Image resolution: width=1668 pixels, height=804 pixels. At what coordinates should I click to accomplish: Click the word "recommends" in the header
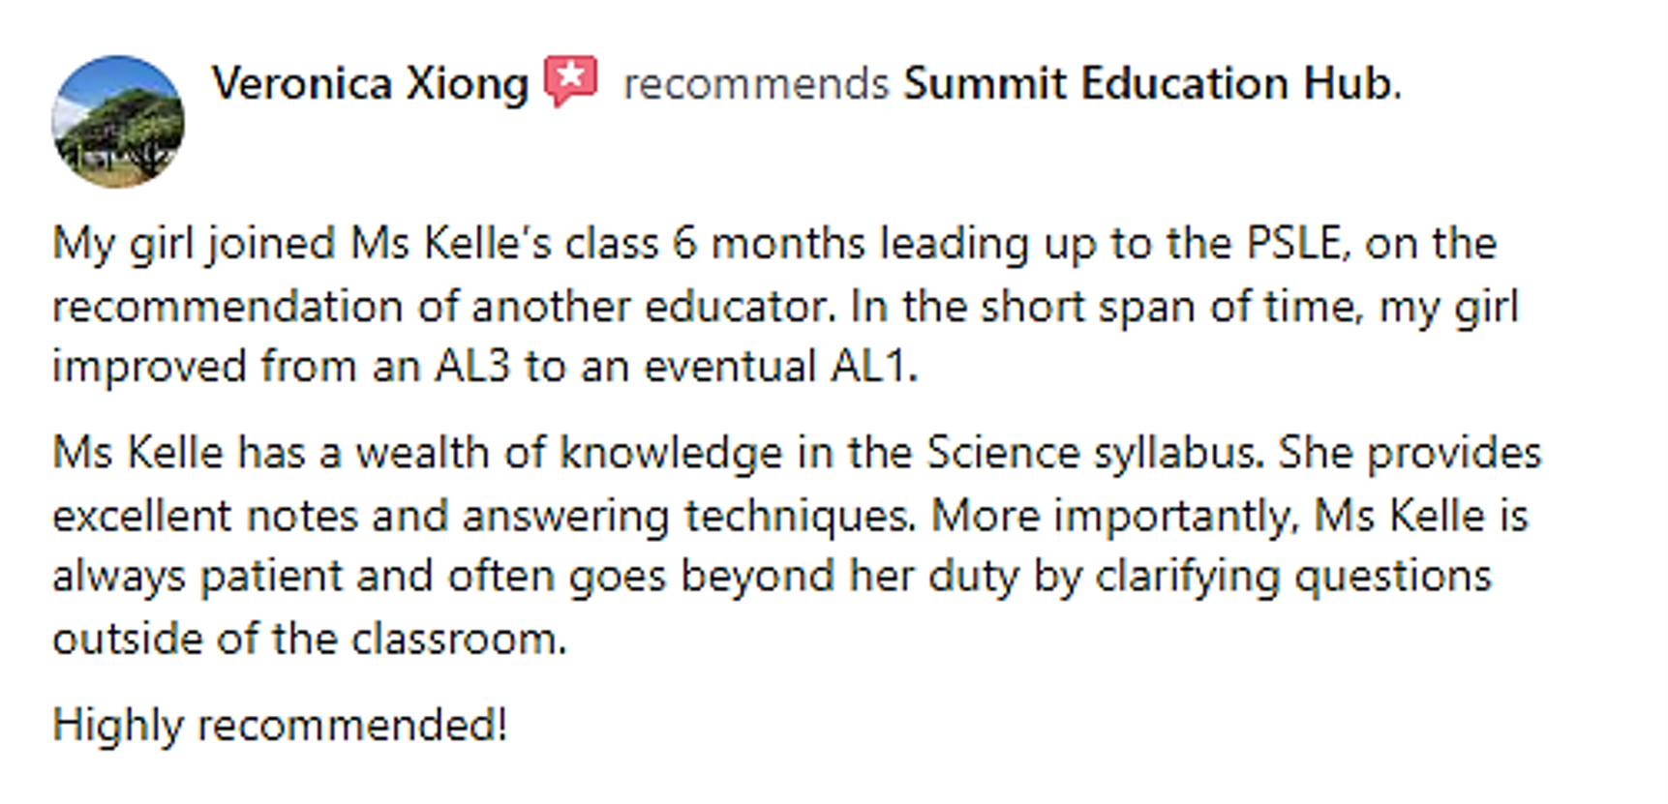[756, 84]
